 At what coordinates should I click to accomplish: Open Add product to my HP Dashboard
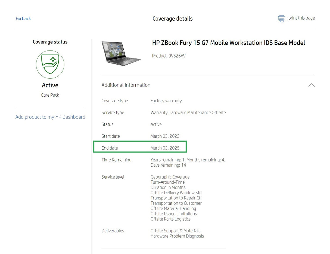pos(50,117)
